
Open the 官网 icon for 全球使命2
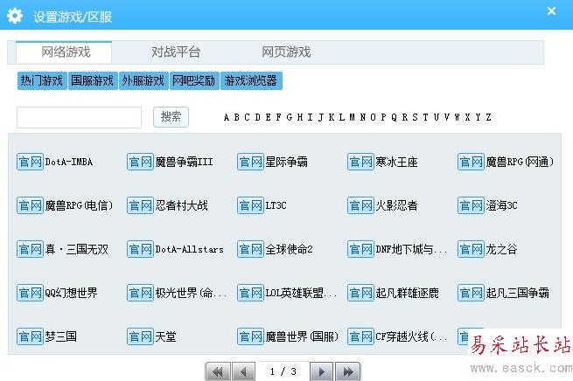coord(251,249)
